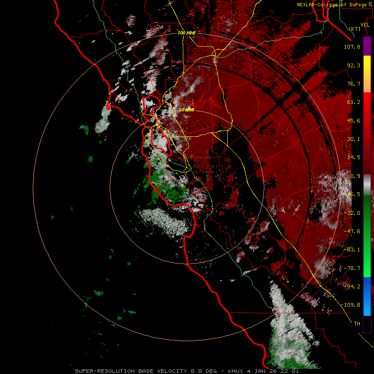
Task: Pick the blue segment of velocity scale
Action: click(x=367, y=296)
